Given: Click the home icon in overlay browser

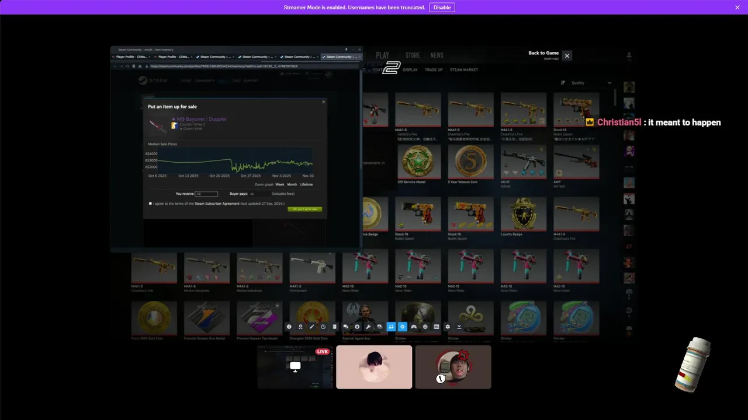Looking at the screenshot, I should click(x=140, y=66).
